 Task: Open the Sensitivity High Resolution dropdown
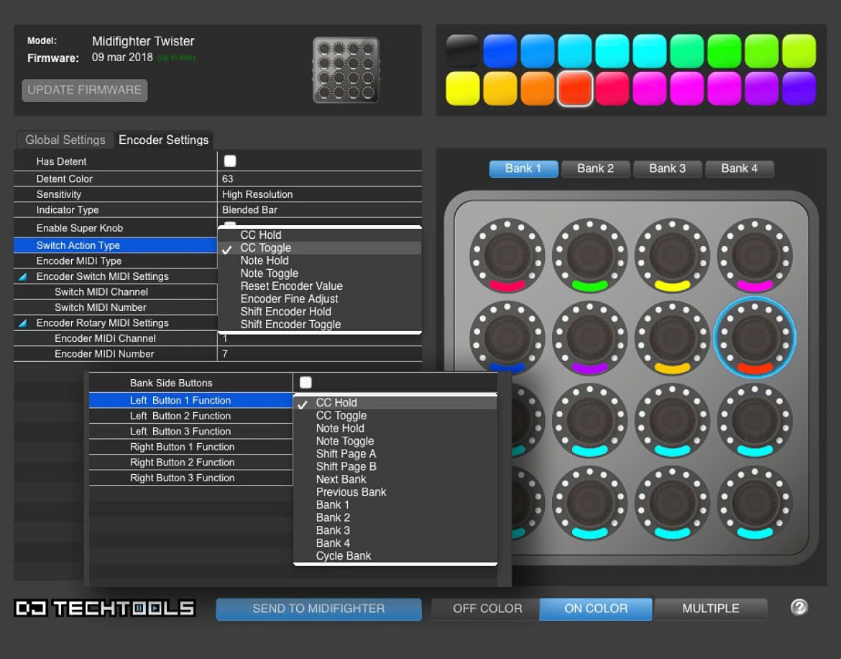pyautogui.click(x=320, y=194)
